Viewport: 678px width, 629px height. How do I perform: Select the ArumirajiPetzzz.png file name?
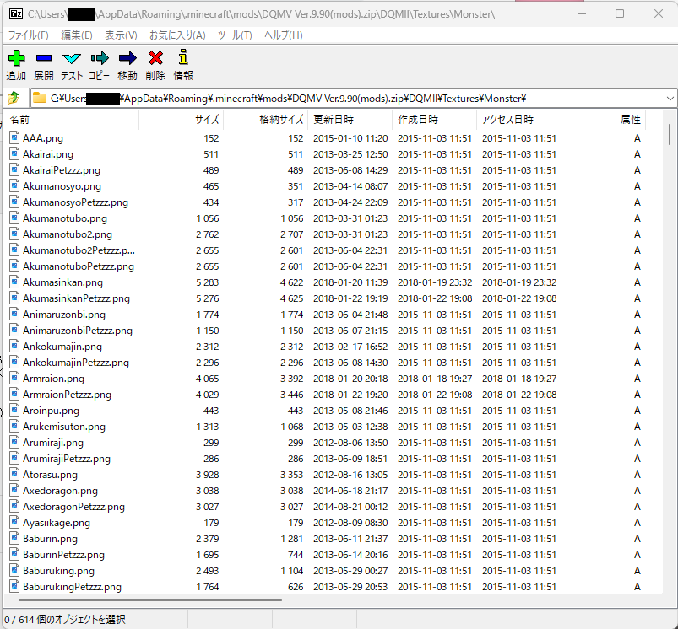pyautogui.click(x=67, y=458)
